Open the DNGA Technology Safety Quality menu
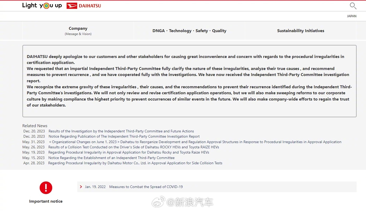 (x=189, y=31)
